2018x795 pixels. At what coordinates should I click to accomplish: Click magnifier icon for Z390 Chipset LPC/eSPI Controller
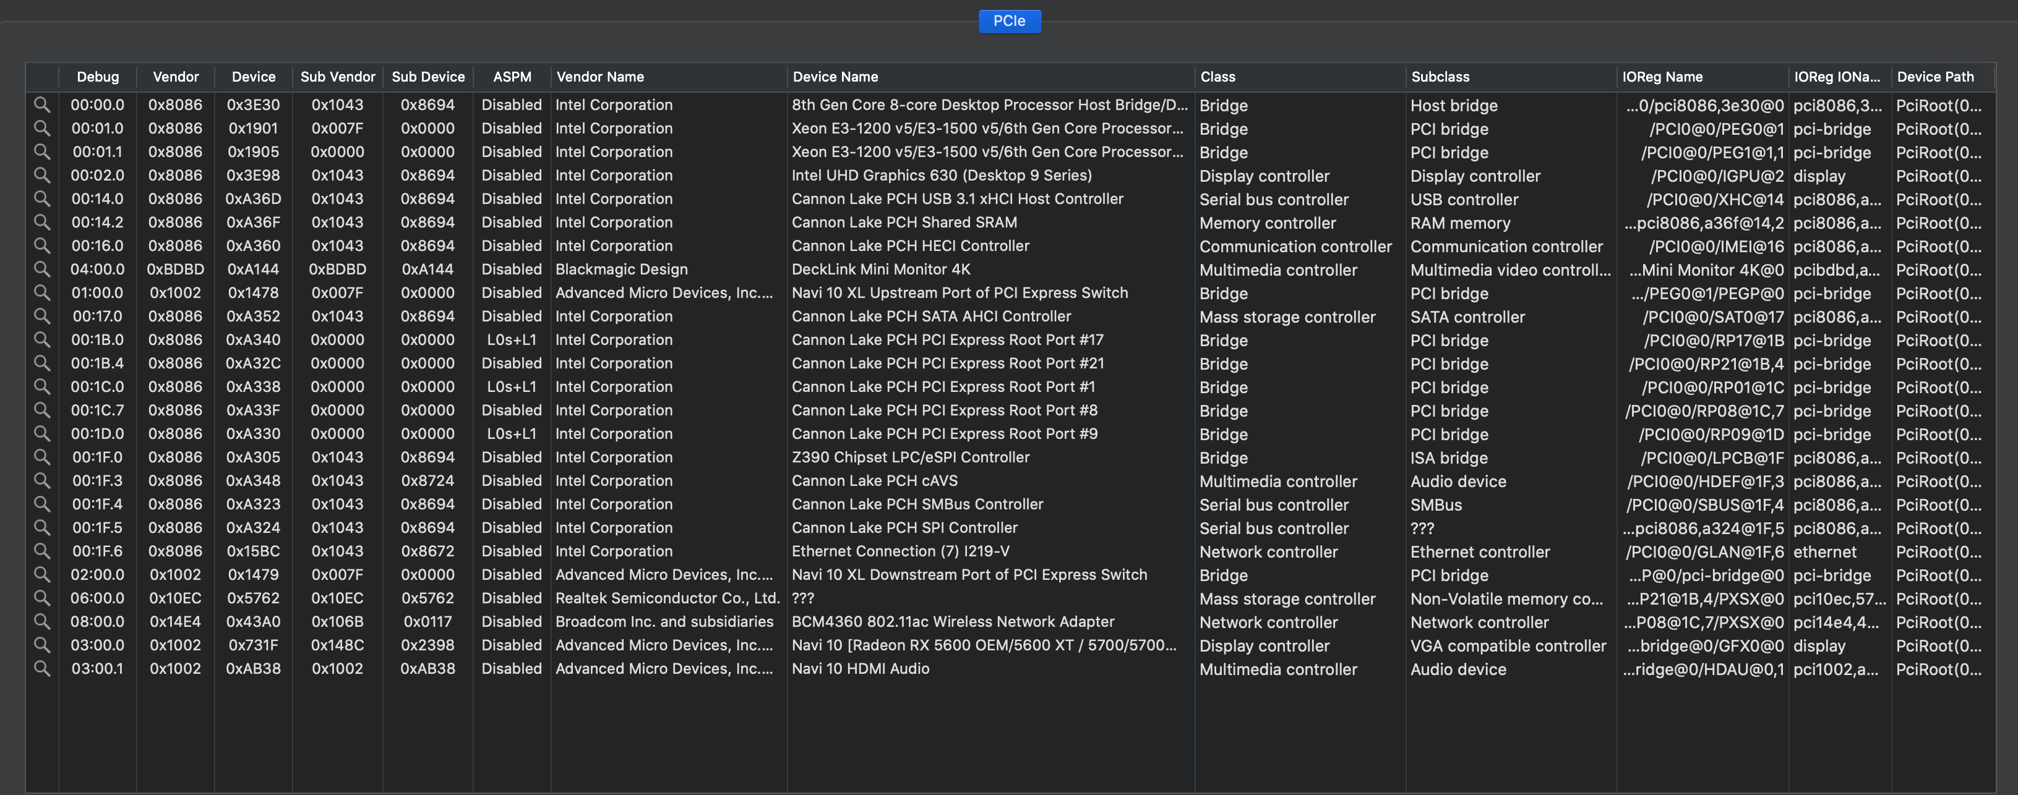coord(42,456)
